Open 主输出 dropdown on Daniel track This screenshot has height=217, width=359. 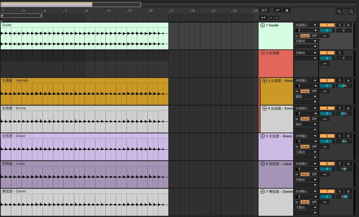coord(306,207)
